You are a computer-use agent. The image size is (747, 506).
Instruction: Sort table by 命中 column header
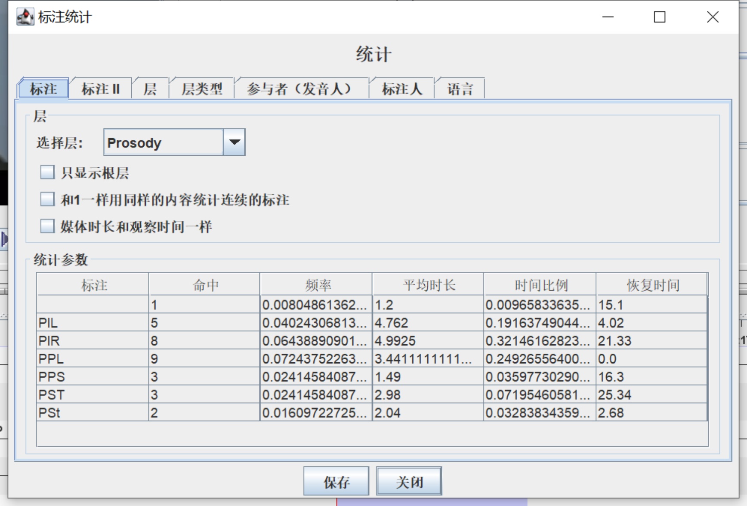(205, 285)
